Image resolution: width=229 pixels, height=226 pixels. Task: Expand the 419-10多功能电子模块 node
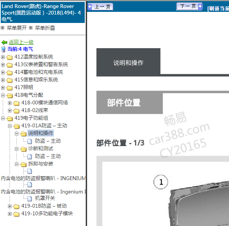10,214
